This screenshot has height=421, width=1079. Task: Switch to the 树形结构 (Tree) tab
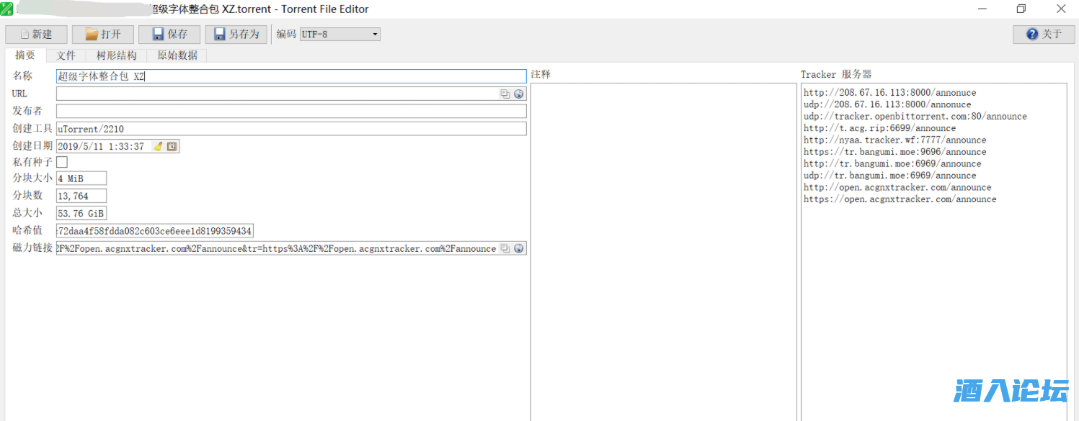click(116, 55)
